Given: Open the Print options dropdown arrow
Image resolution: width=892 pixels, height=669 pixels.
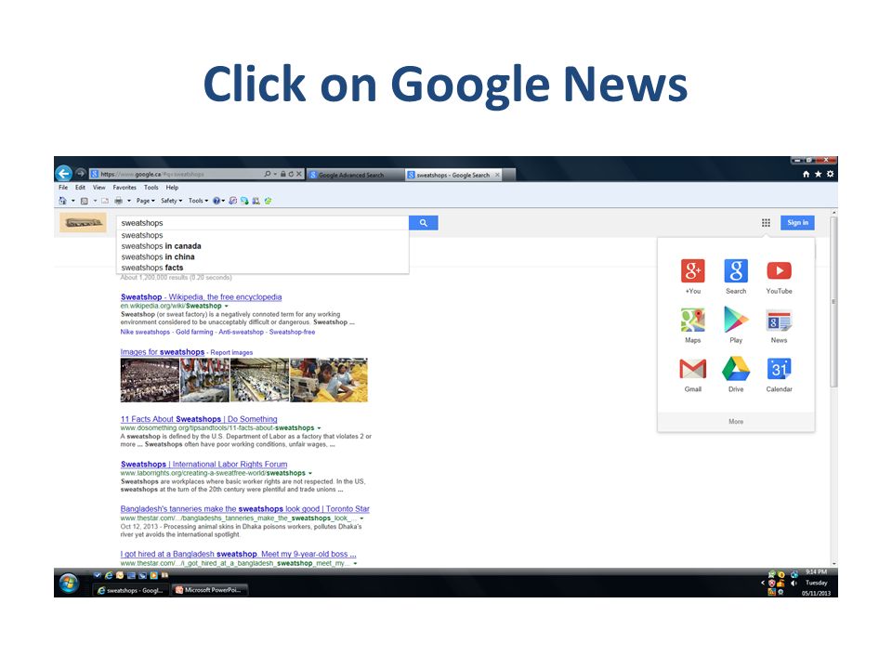Looking at the screenshot, I should (129, 201).
